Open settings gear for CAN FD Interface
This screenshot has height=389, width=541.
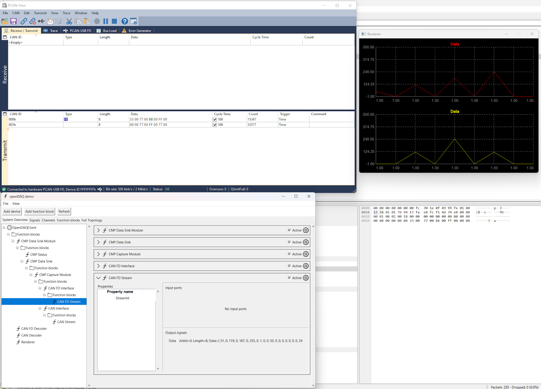(306, 266)
